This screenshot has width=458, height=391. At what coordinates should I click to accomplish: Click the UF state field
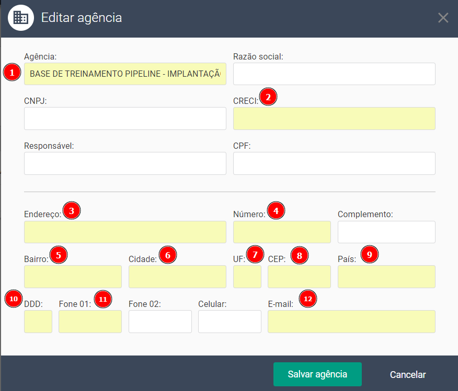point(247,277)
